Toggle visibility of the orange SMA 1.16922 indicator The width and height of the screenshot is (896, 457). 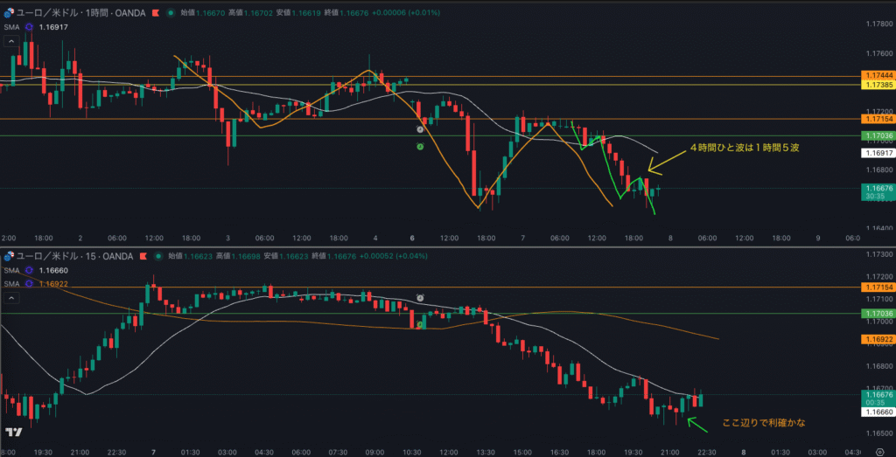(30, 283)
